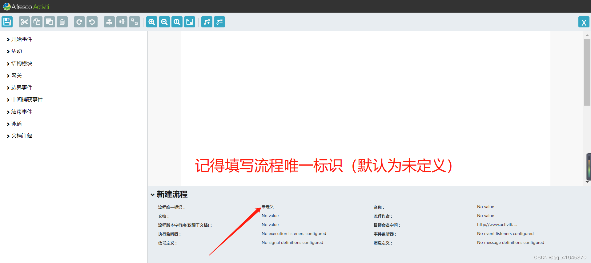Expand the 结束事件 palette group

19,112
